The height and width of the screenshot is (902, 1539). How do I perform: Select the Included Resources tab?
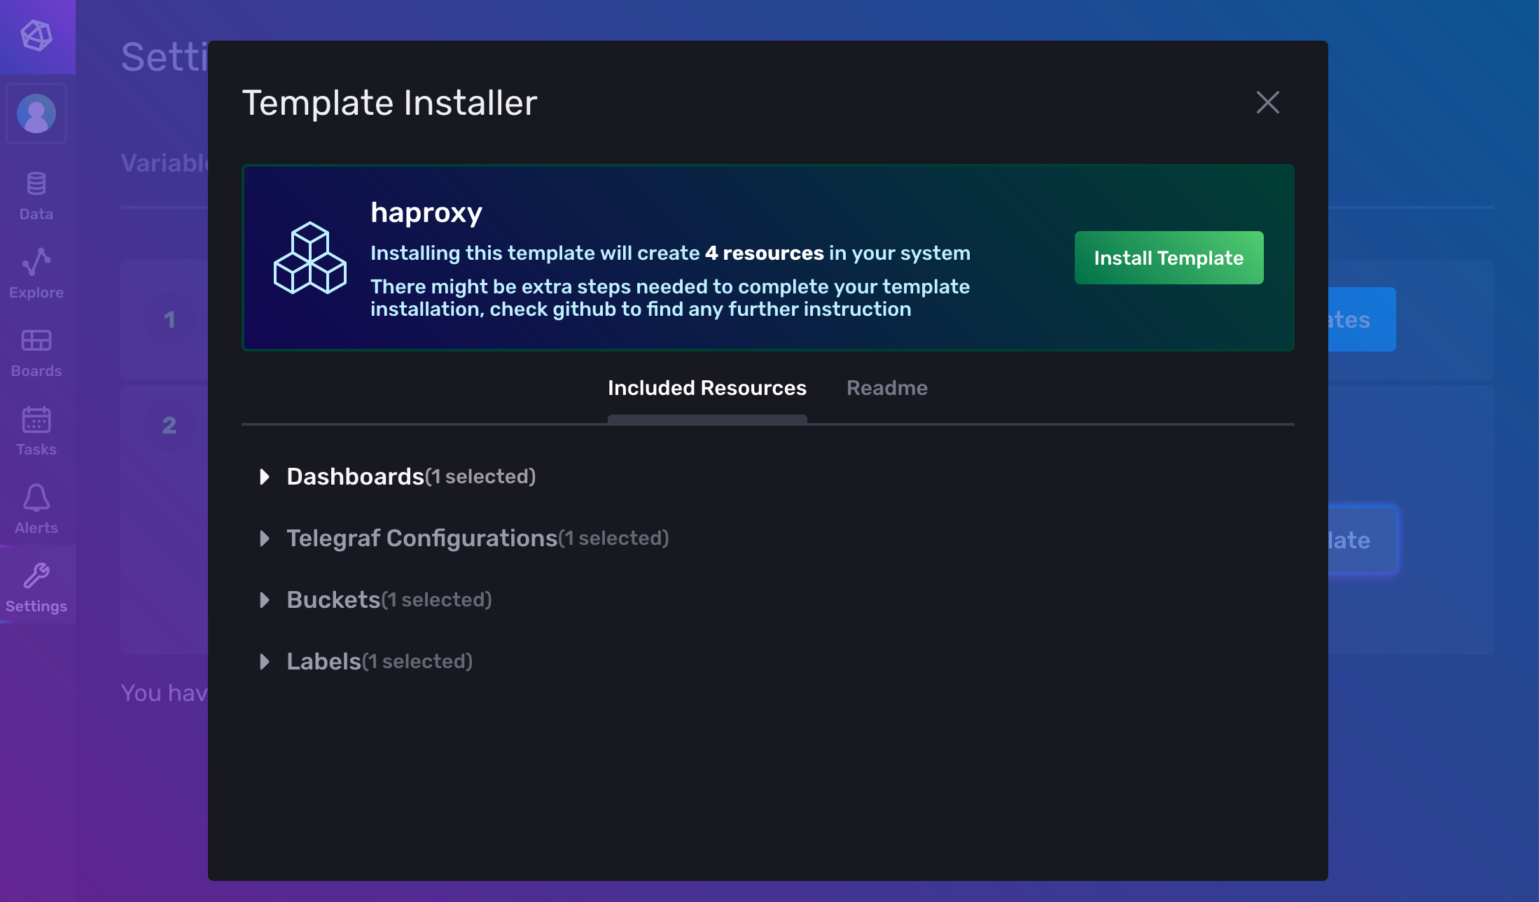pos(706,388)
